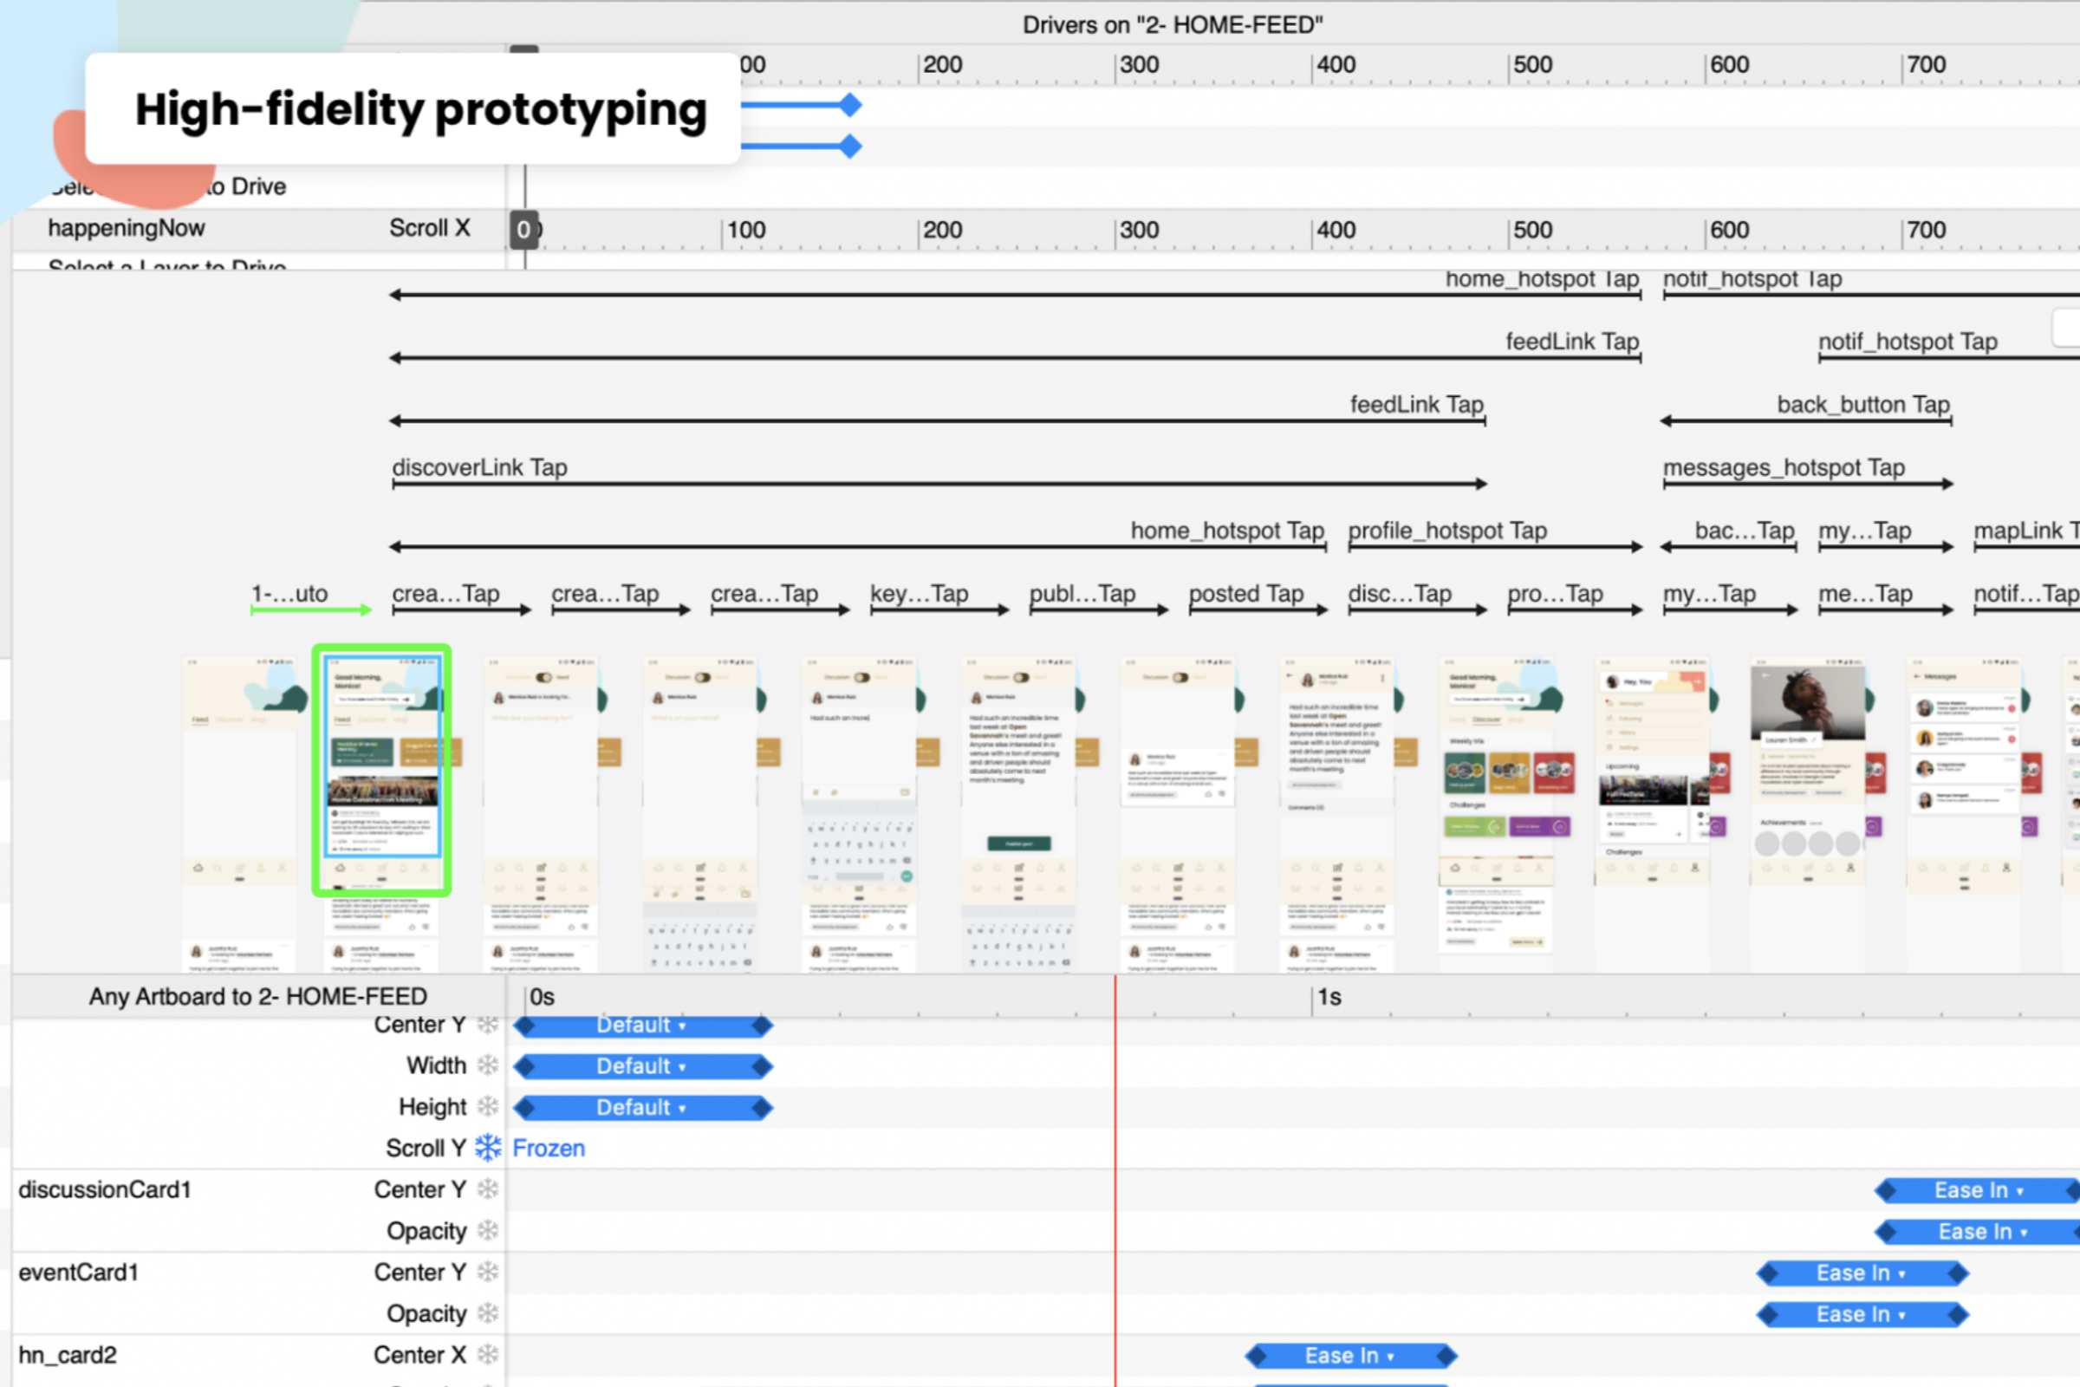Click snowflake icon beside eventCard1 Opacity
The image size is (2080, 1387).
487,1313
